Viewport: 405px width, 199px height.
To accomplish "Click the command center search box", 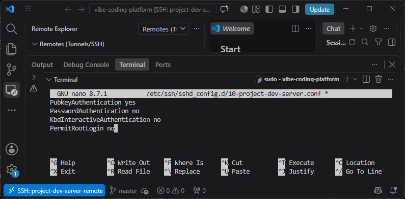I will (153, 10).
